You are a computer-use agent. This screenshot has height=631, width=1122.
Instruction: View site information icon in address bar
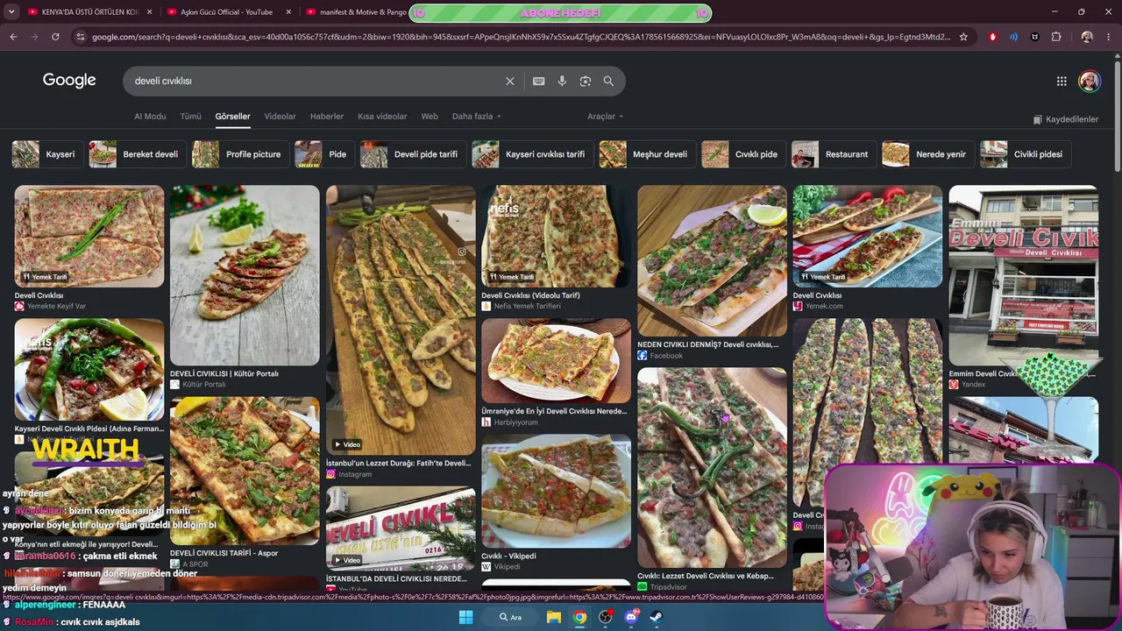pyautogui.click(x=81, y=37)
